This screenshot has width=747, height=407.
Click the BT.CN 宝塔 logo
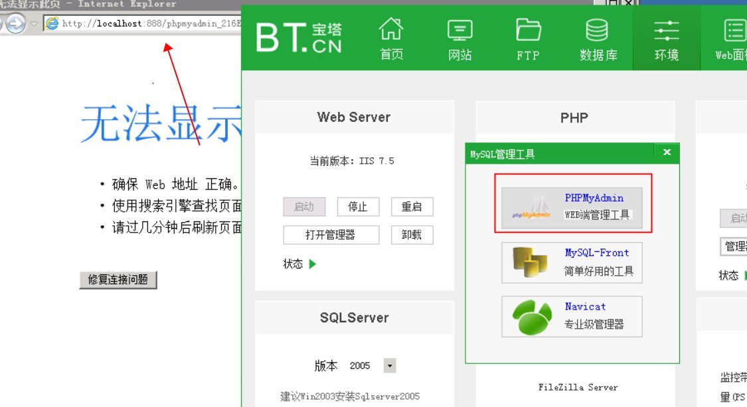(299, 38)
